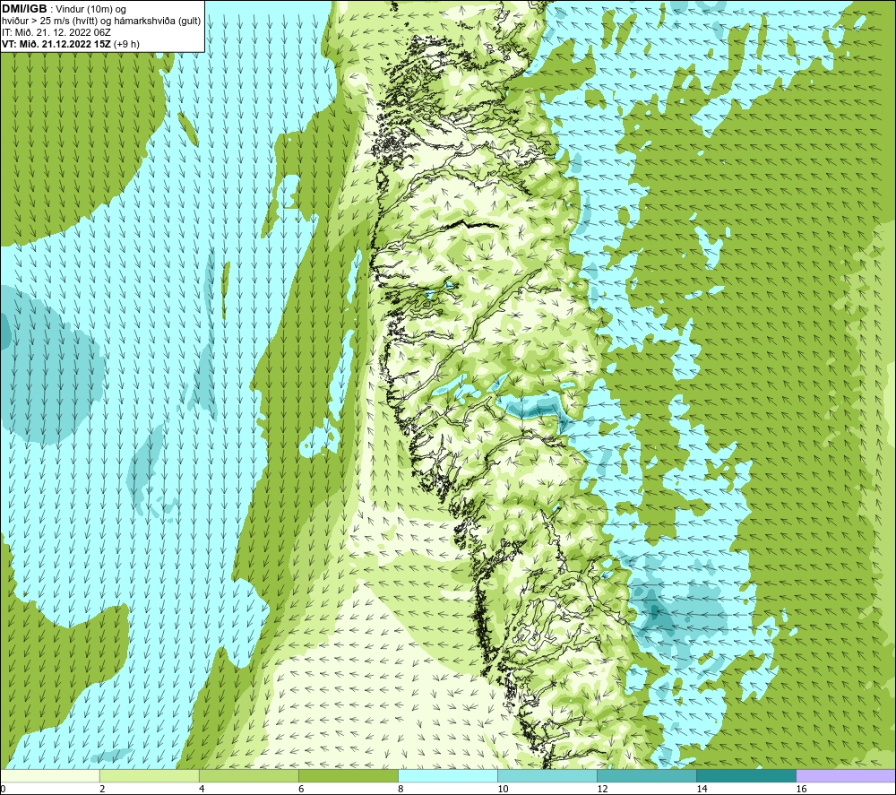Viewport: 896px width, 795px height.
Task: Click the 10–12 m/s light teal legend swatch
Action: click(x=547, y=775)
